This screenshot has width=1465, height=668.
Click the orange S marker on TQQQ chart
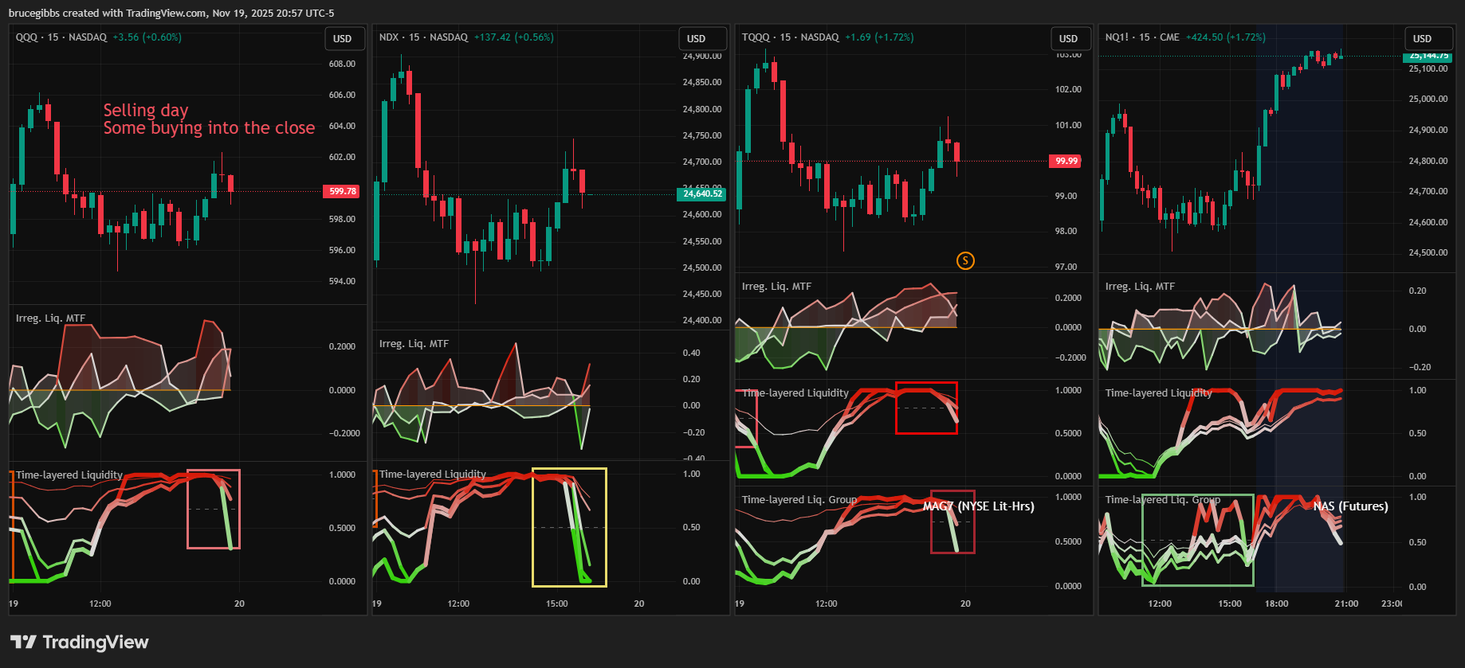(965, 260)
